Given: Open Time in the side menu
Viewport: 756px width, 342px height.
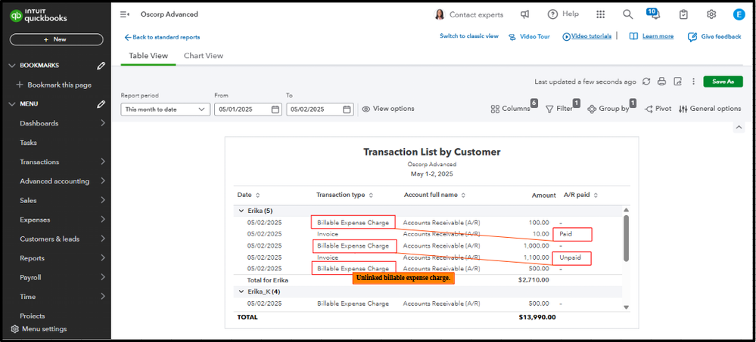Looking at the screenshot, I should [x=27, y=297].
